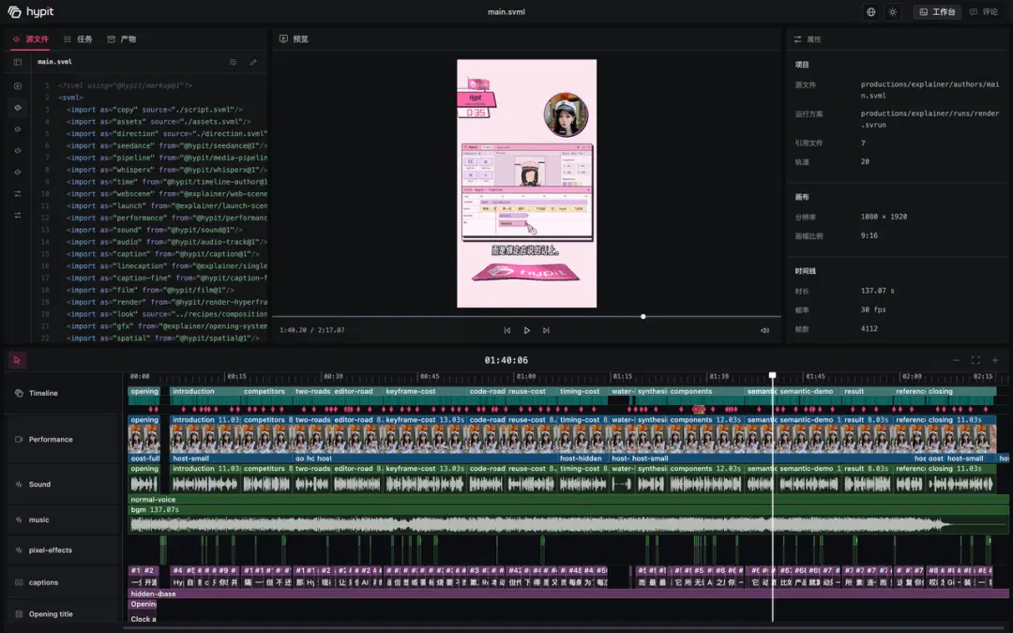Click the globe language icon in header
1013x633 pixels.
pos(870,11)
